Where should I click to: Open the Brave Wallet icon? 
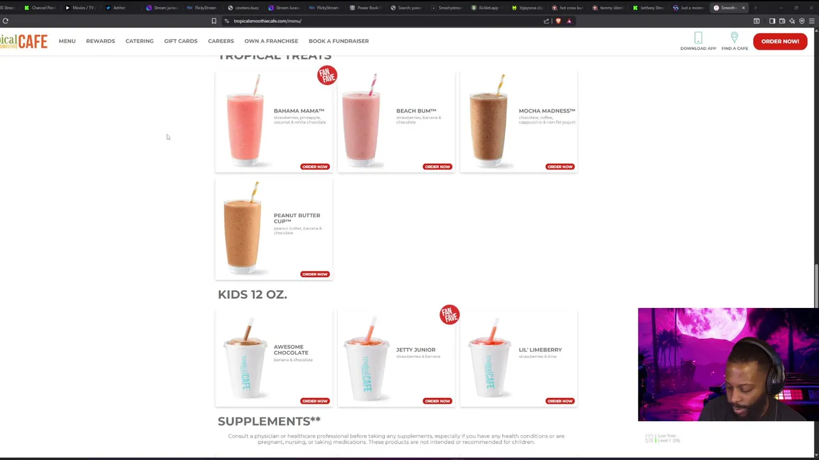point(782,21)
